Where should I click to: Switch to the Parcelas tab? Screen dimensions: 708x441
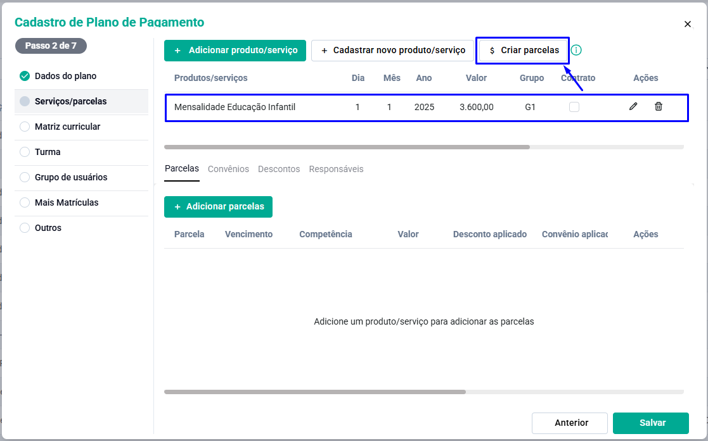[x=181, y=169]
